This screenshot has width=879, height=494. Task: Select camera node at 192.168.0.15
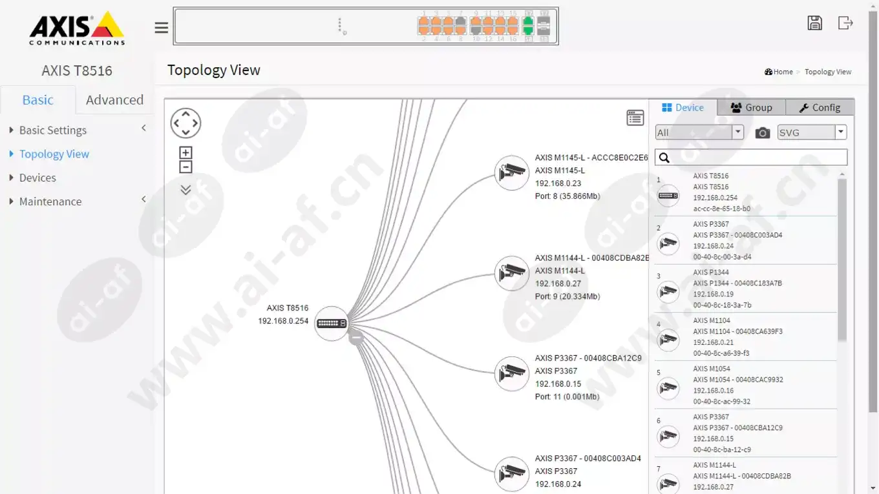coord(512,374)
